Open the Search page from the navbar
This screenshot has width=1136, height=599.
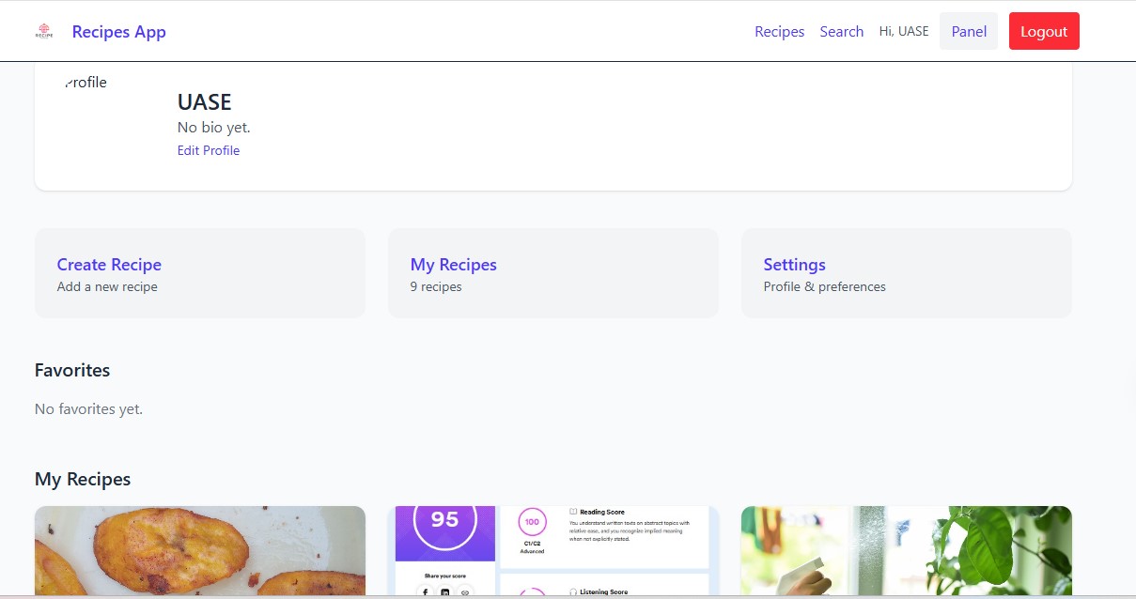[841, 32]
